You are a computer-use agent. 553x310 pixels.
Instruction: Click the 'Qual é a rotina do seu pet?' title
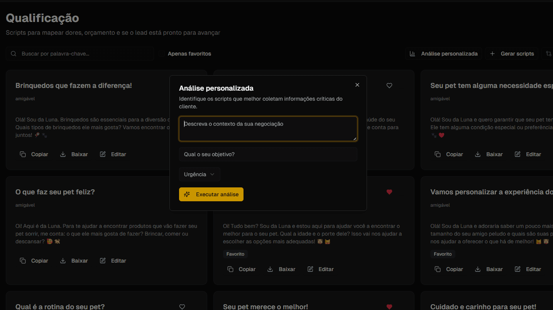[x=60, y=307]
